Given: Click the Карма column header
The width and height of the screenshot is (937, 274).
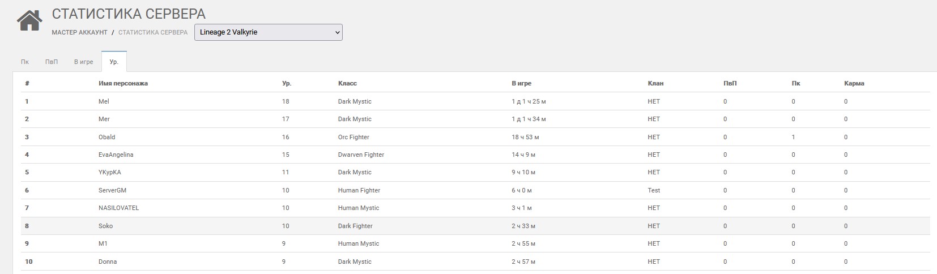Looking at the screenshot, I should coord(854,83).
